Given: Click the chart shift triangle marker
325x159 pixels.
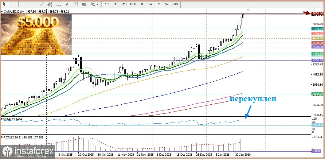Looking at the screenshot, I should [x=248, y=10].
